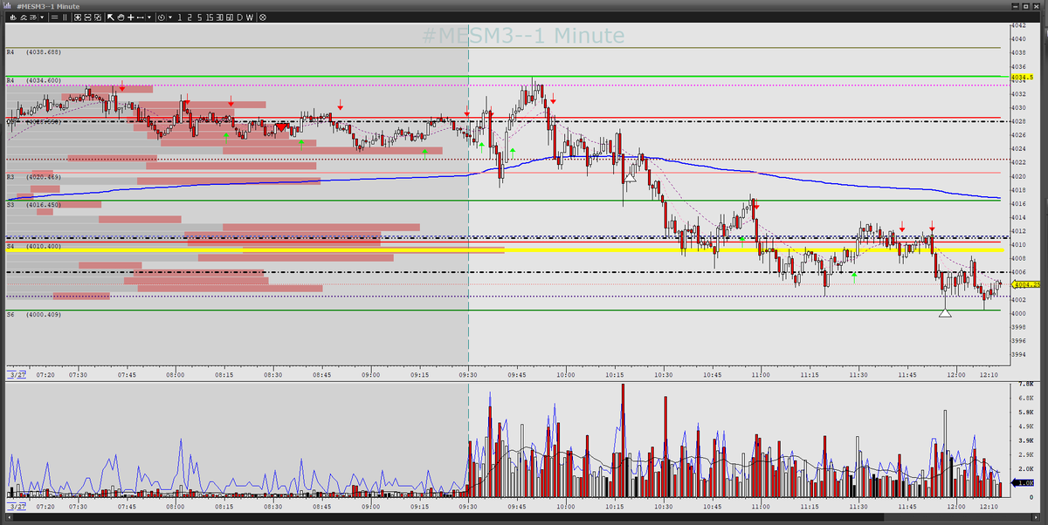Click the 3/27 date label on price chart
The height and width of the screenshot is (525, 1048).
coord(16,374)
